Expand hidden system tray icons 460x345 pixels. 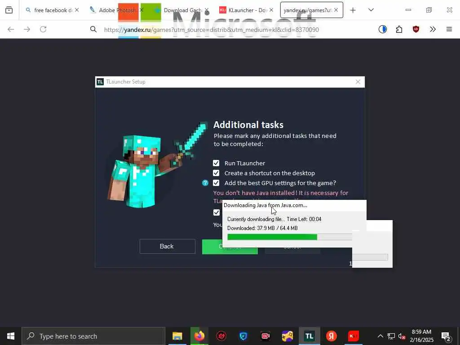coord(380,336)
